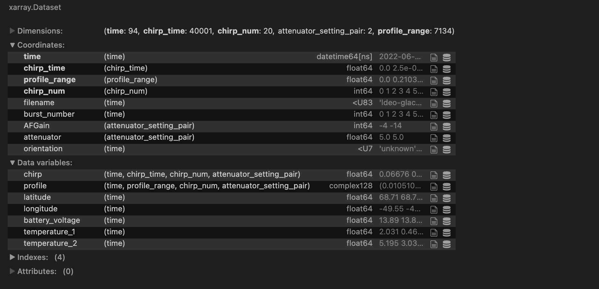Collapse the Coordinates section
This screenshot has height=289, width=599.
(x=12, y=45)
